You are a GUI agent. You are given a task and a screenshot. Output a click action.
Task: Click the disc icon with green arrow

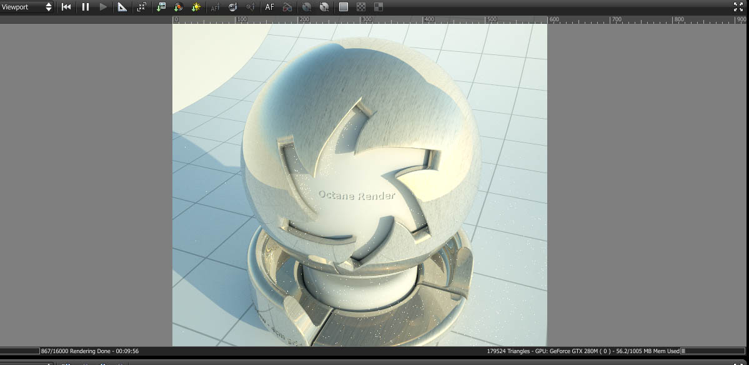pos(179,7)
